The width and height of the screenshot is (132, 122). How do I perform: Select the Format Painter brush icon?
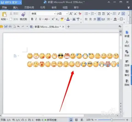23,14
